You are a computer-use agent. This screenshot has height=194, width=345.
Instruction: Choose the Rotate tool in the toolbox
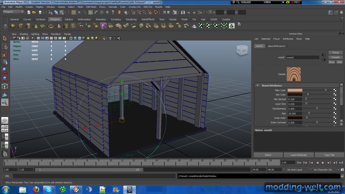[x=5, y=71]
